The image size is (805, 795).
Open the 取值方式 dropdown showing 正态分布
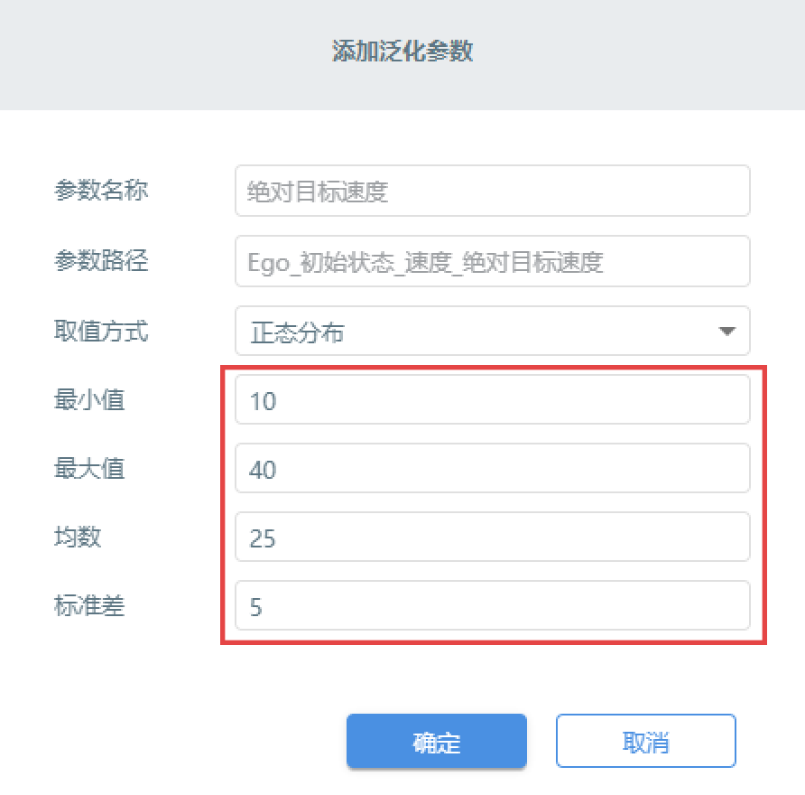493,331
